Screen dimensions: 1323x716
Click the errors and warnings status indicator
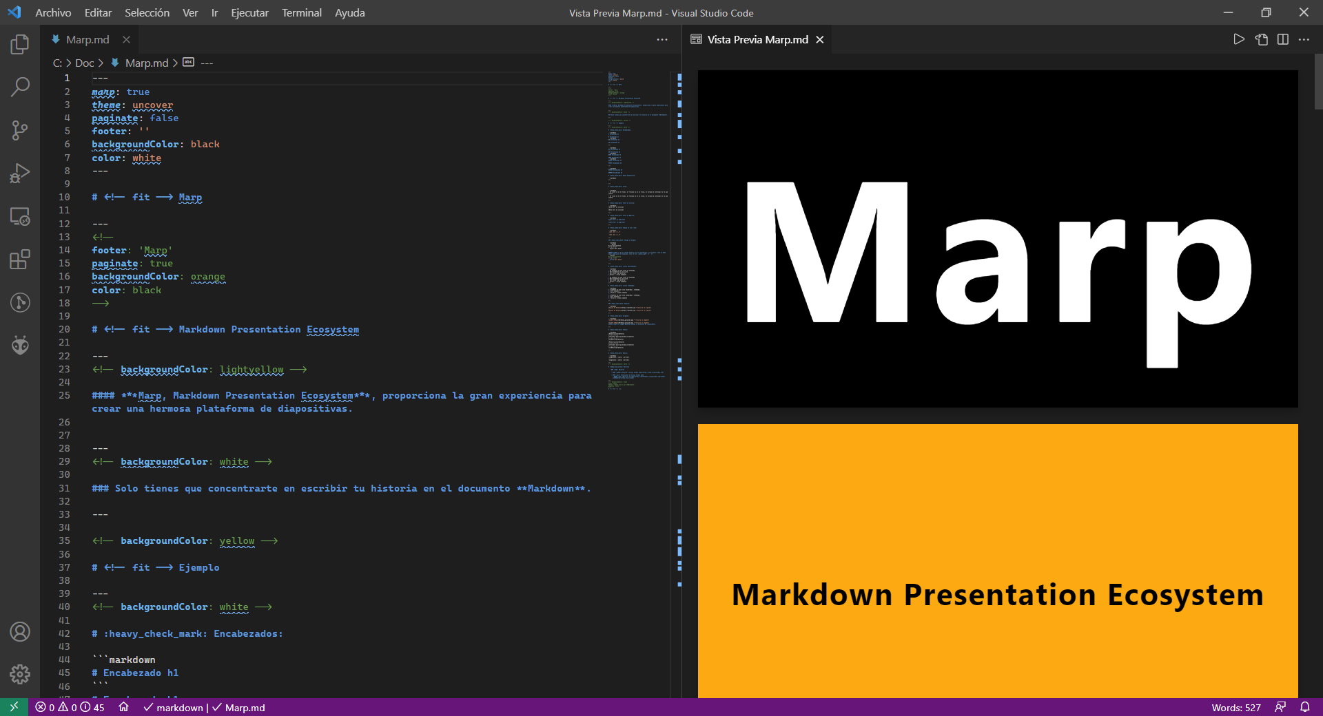point(70,708)
